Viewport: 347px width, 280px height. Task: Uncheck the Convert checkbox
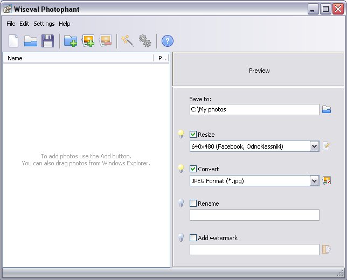point(193,169)
